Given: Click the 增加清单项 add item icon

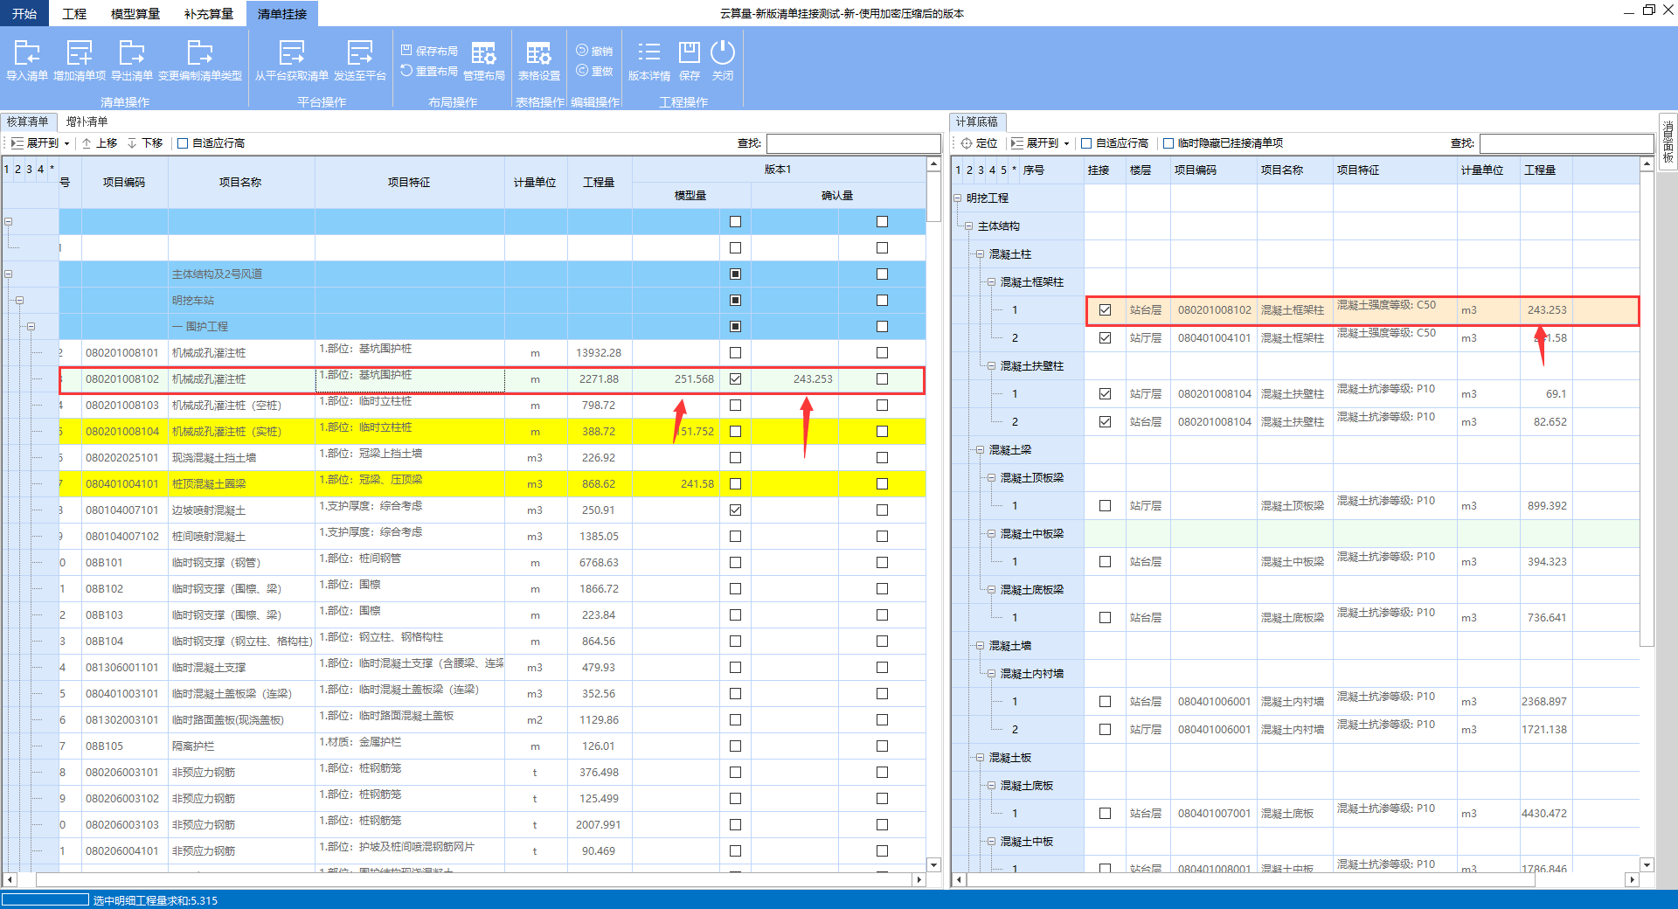Looking at the screenshot, I should [80, 52].
